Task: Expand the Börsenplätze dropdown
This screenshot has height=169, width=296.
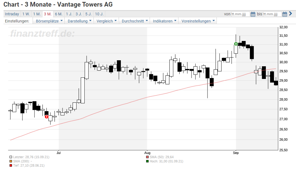Action: click(49, 21)
